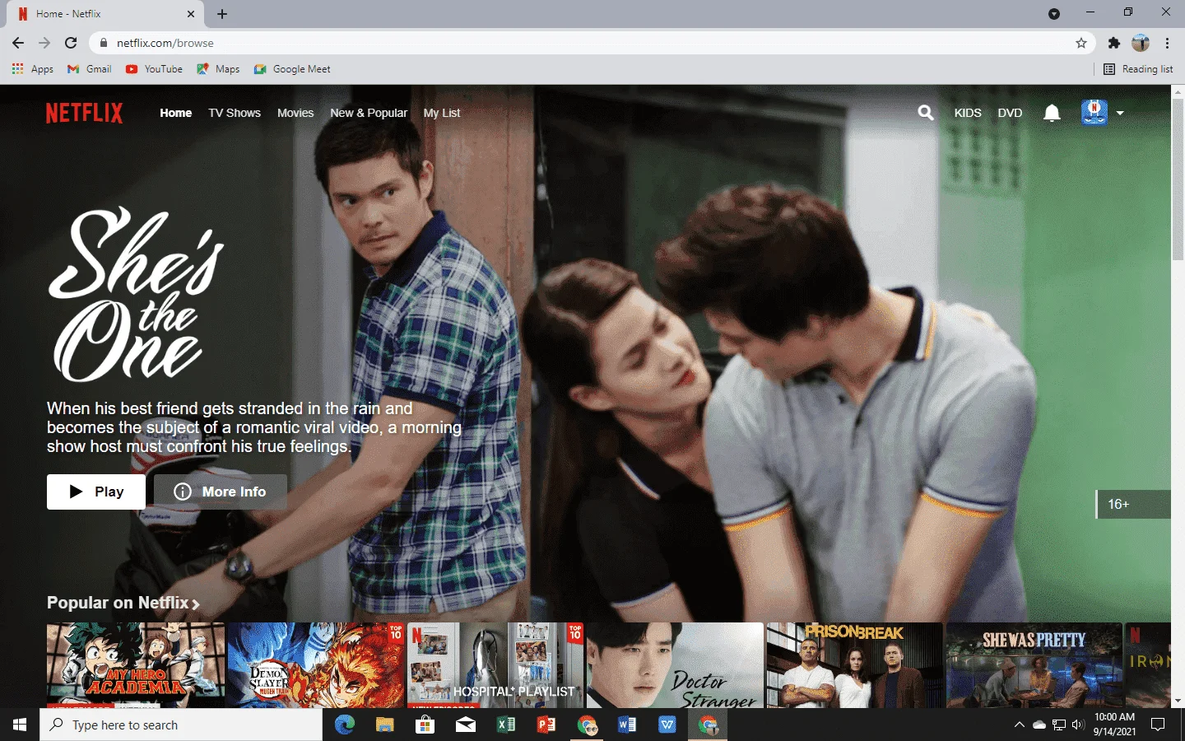Open Prison Break thumbnail
The image size is (1185, 741).
click(x=855, y=665)
